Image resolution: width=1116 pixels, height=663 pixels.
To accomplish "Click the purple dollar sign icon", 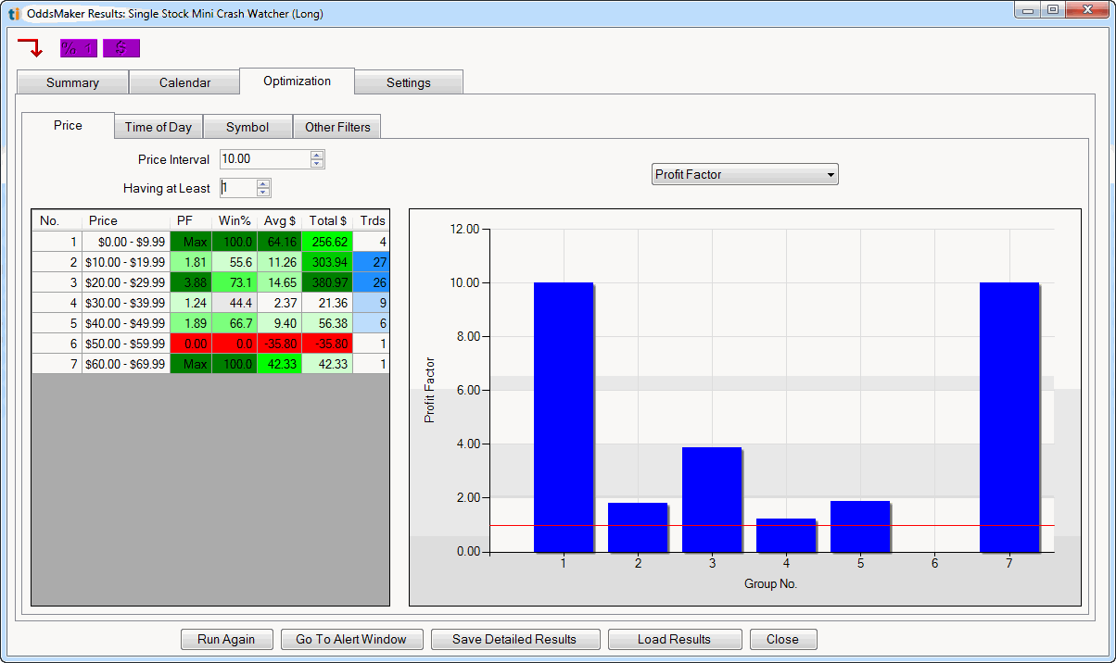I will click(120, 48).
